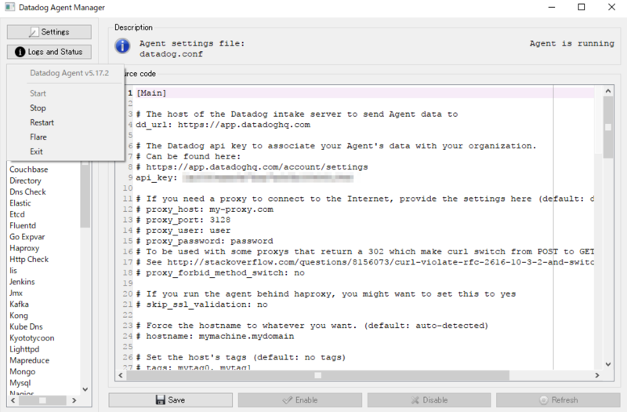Click the [Main] line in the editor
627x412 pixels.
151,93
